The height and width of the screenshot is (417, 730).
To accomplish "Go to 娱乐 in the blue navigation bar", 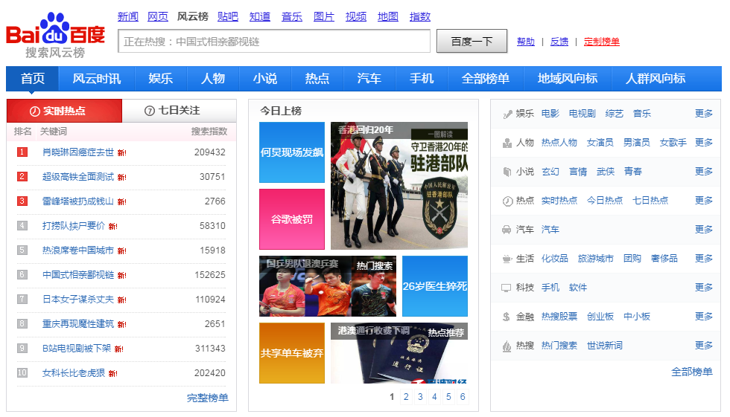I will point(161,79).
